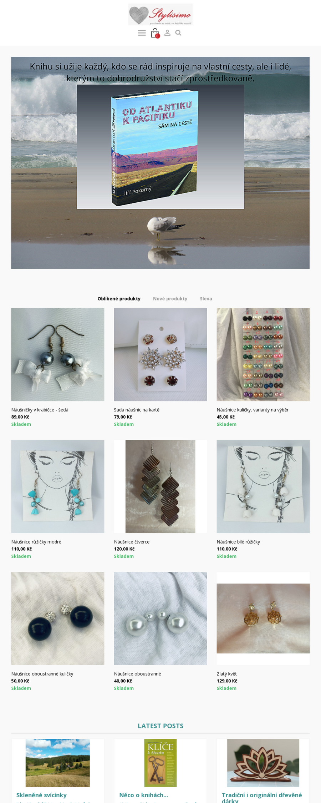
Task: View Sada náušnic na kartě image
Action: click(160, 354)
